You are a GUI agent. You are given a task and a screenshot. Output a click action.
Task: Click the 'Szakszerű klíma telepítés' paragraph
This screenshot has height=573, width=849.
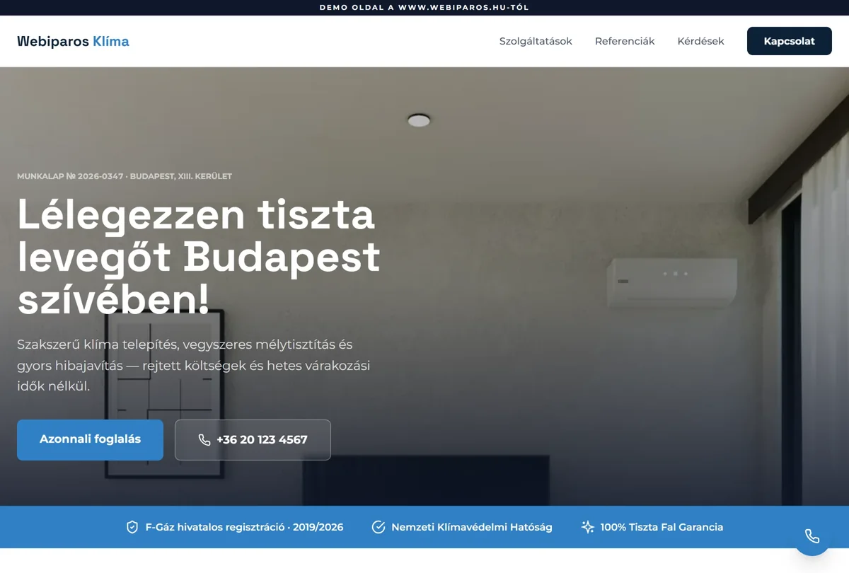pyautogui.click(x=194, y=366)
